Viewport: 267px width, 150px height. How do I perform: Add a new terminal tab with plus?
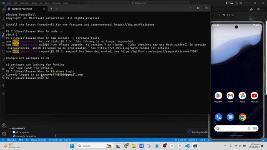[x=51, y=9]
